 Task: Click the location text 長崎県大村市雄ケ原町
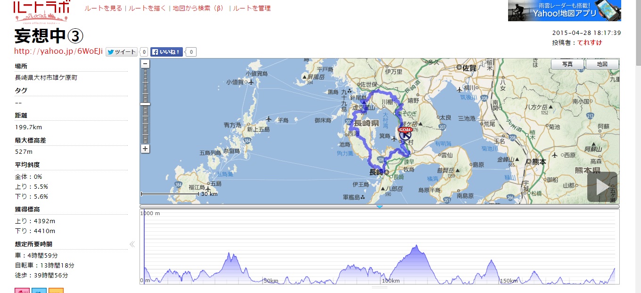[x=46, y=77]
